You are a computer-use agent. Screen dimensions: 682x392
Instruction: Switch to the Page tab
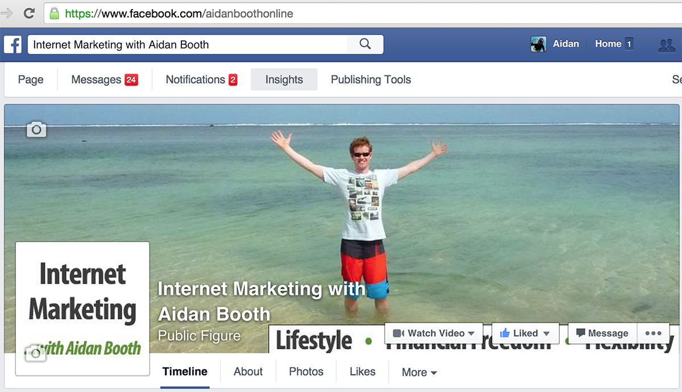31,80
